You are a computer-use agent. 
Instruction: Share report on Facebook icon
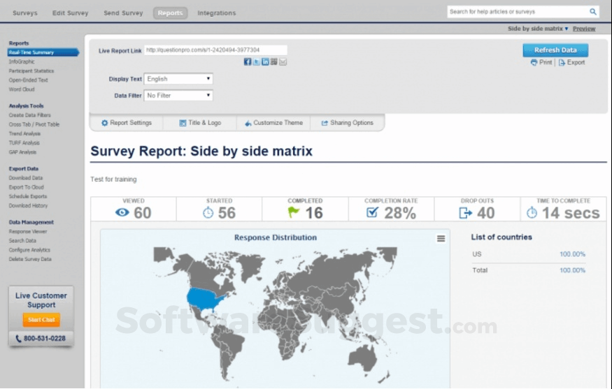pos(248,62)
